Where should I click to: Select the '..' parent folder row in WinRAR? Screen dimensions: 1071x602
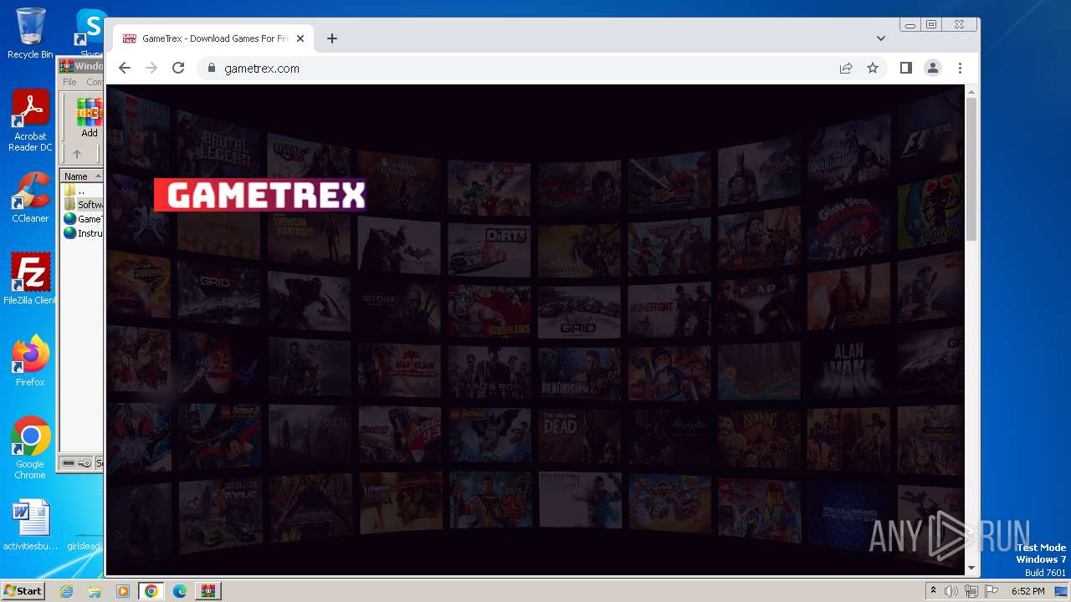82,191
